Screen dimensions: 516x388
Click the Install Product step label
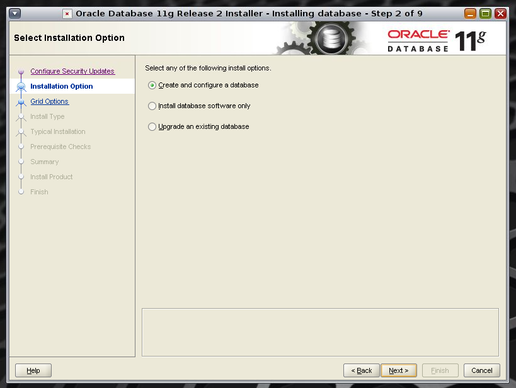51,177
